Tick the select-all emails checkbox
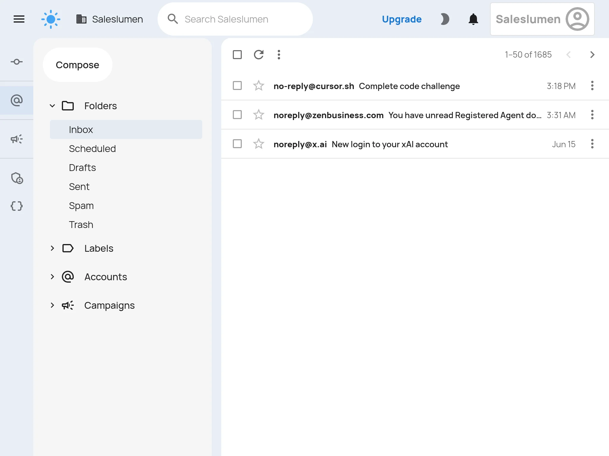Image resolution: width=609 pixels, height=456 pixels. (237, 55)
